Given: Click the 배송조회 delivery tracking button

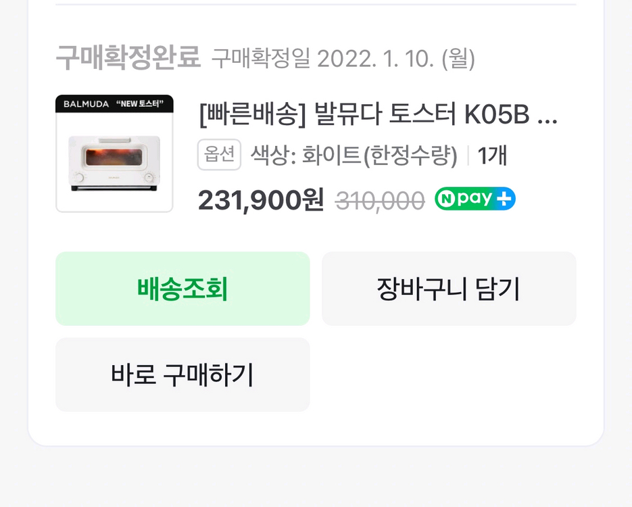Looking at the screenshot, I should [x=183, y=289].
